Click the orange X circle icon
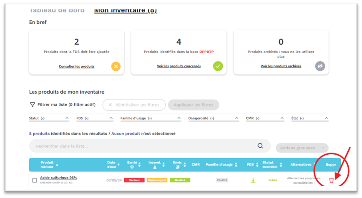Image resolution: width=362 pixels, height=198 pixels. click(x=116, y=66)
